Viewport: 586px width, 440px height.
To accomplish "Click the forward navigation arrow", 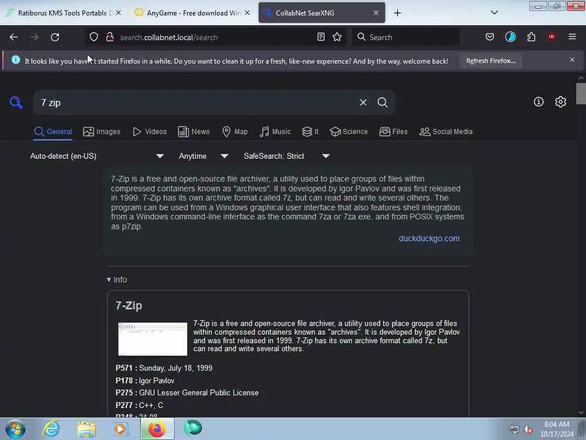I will coord(34,37).
